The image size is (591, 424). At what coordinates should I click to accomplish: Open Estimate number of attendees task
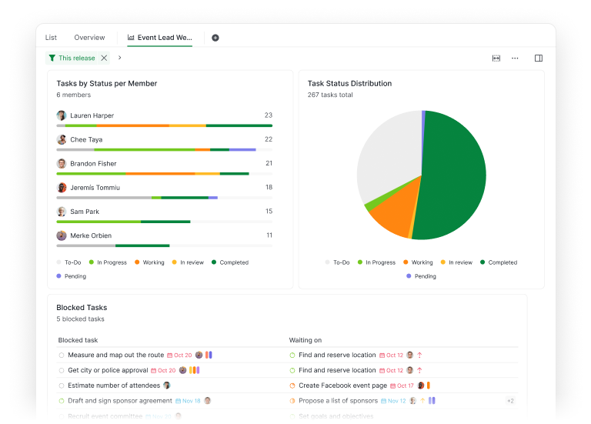click(114, 386)
